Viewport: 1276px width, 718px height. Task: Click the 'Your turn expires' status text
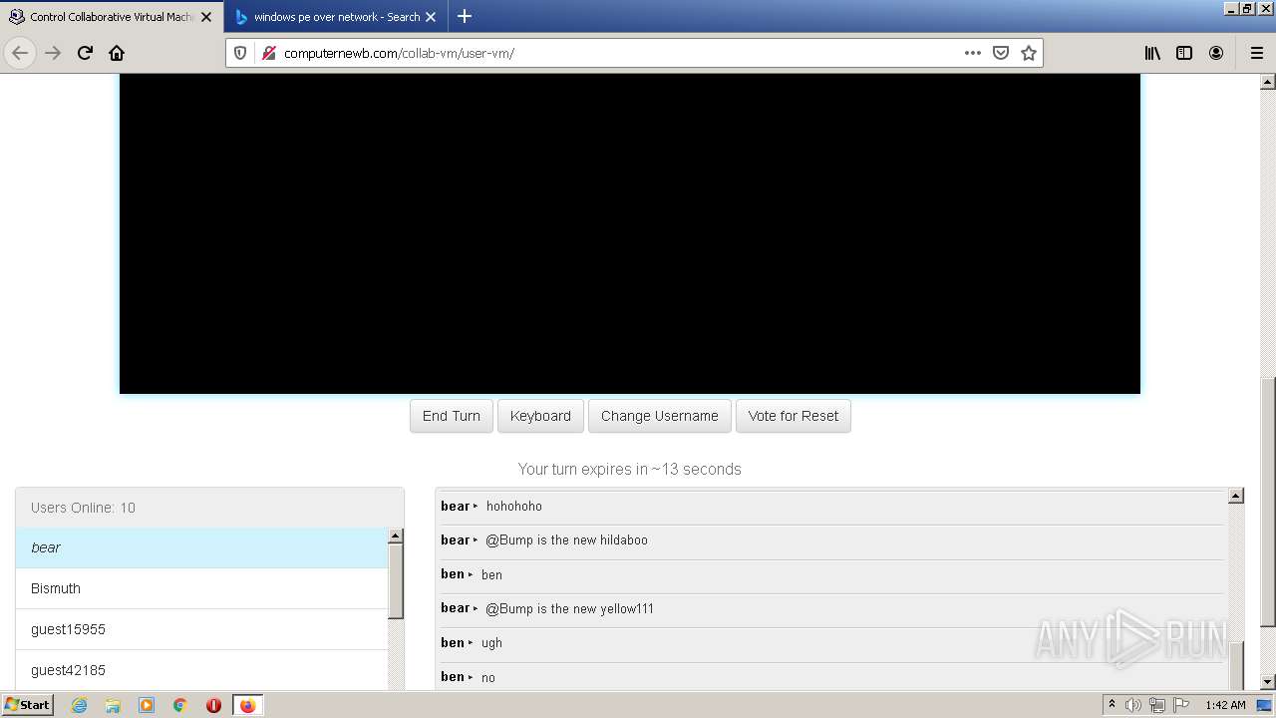tap(630, 469)
